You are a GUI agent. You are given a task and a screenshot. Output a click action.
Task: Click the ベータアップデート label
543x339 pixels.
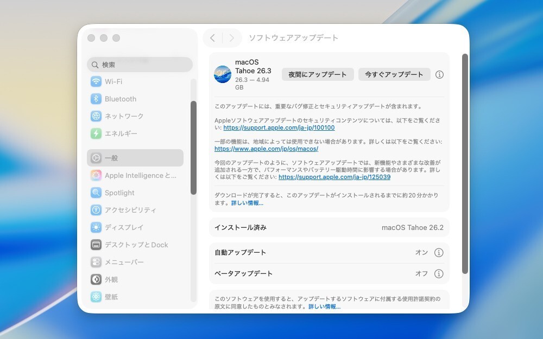[x=243, y=273]
